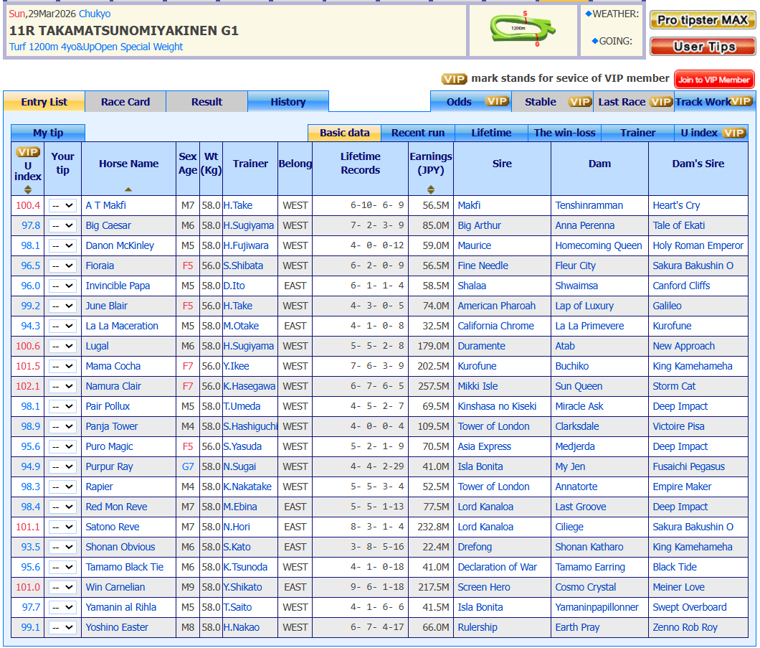Open horse page for Invincible Papa
Screen dimensions: 760x648
[118, 286]
